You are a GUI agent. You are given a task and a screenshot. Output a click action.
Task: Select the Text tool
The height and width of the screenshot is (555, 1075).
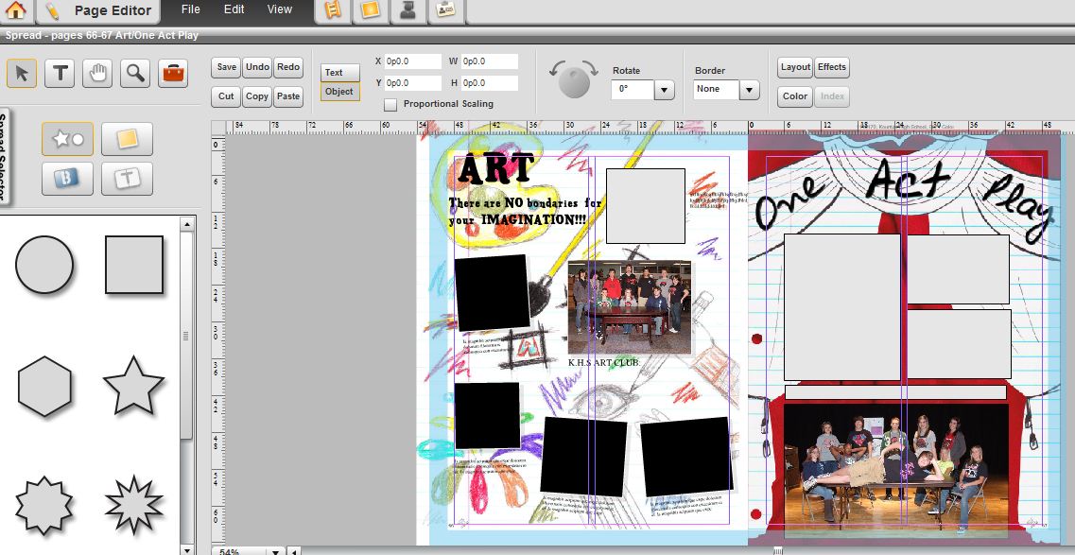[x=60, y=74]
